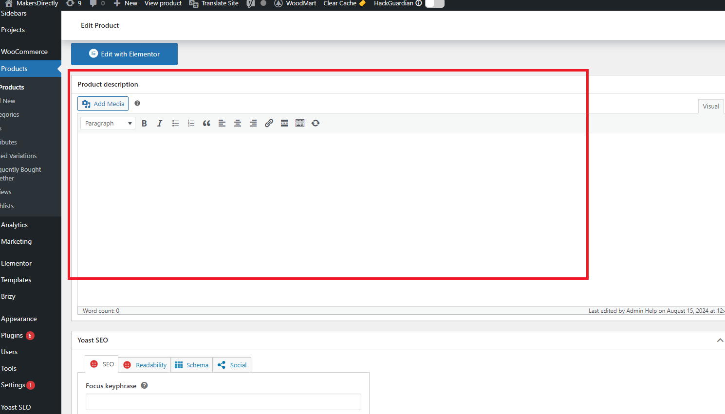Click the Word count: 0 status text
Image resolution: width=725 pixels, height=414 pixels.
(101, 311)
